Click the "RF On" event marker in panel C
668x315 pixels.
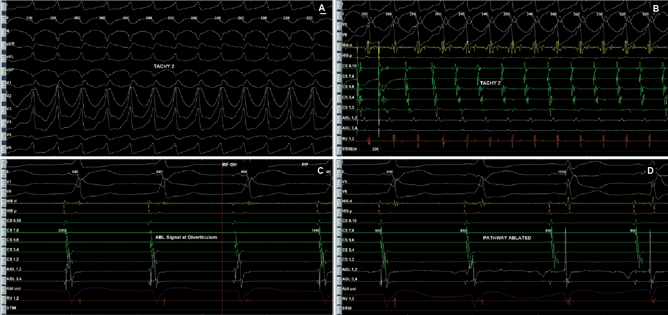click(229, 165)
